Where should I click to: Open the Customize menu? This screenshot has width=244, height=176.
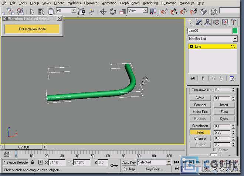point(169,3)
